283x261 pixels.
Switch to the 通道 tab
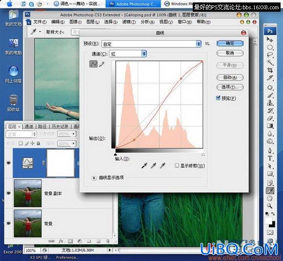28,126
